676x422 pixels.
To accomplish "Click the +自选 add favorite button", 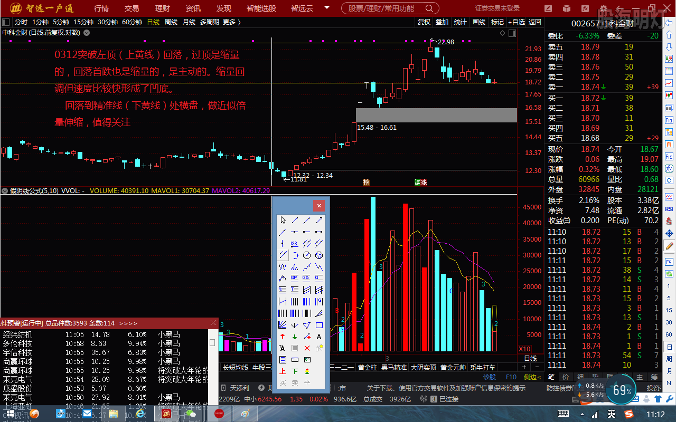I will (x=517, y=22).
